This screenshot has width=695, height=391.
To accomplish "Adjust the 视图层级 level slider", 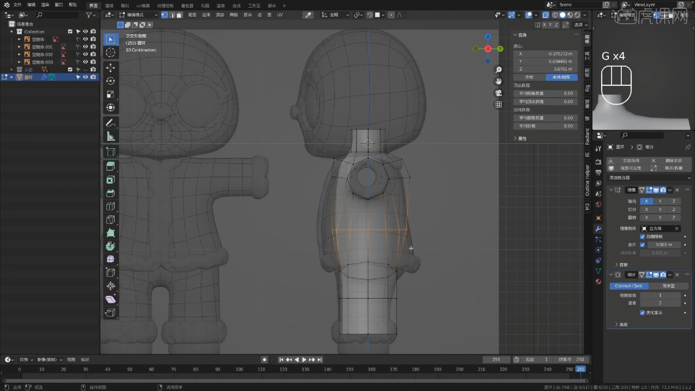I will 660,295.
